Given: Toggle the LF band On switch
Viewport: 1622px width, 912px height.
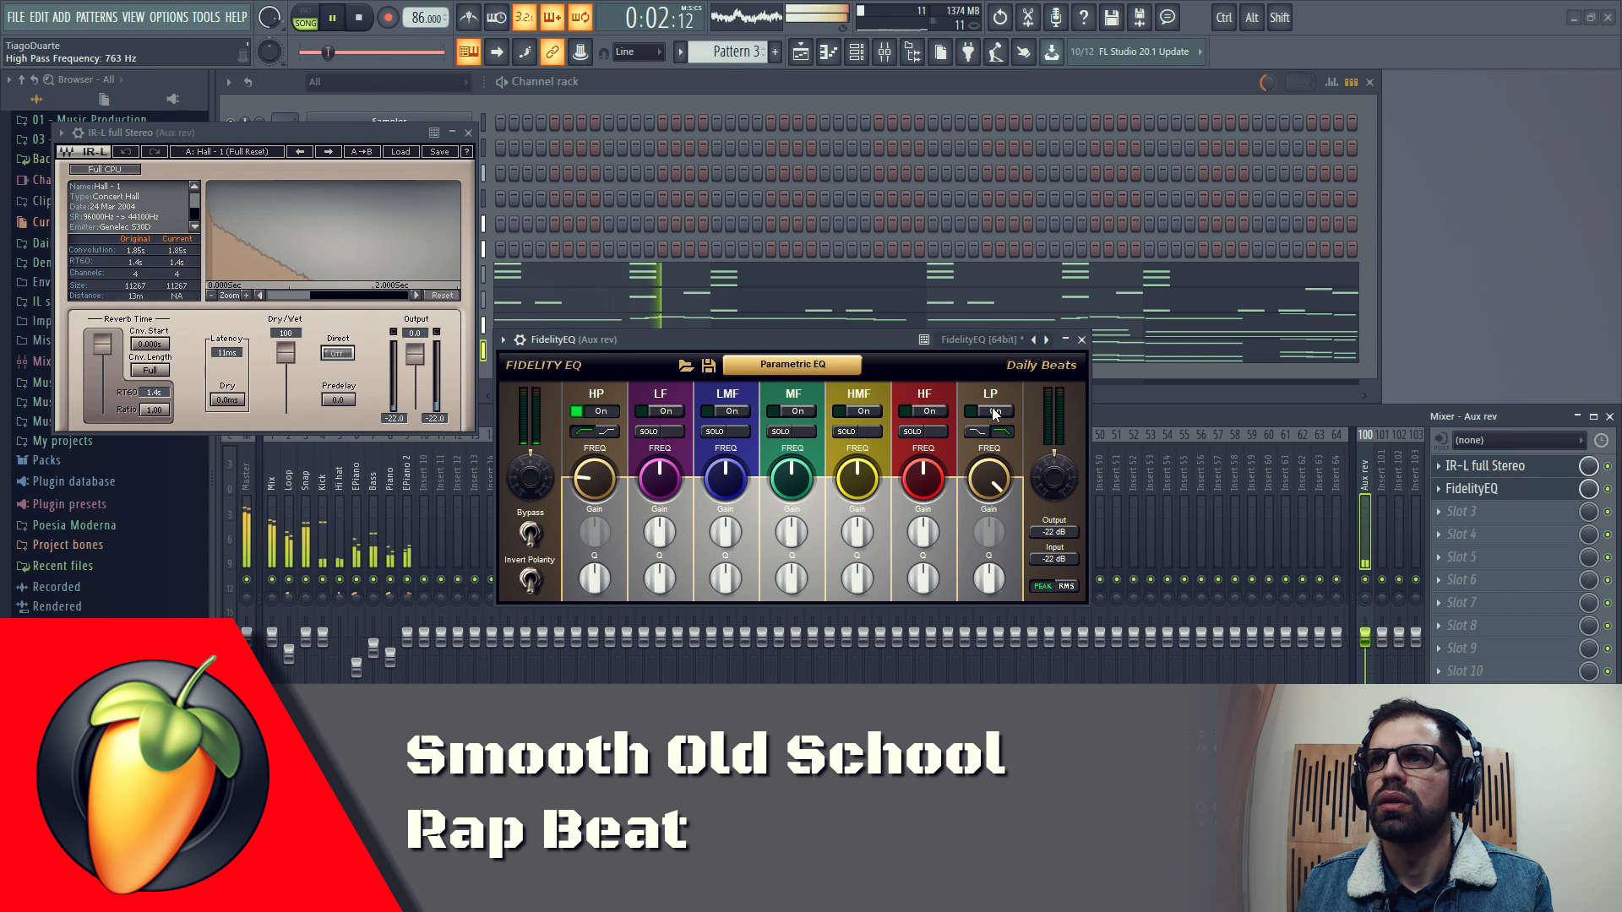Looking at the screenshot, I should tap(660, 411).
